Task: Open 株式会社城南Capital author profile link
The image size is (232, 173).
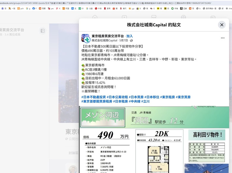Action: click(104, 40)
